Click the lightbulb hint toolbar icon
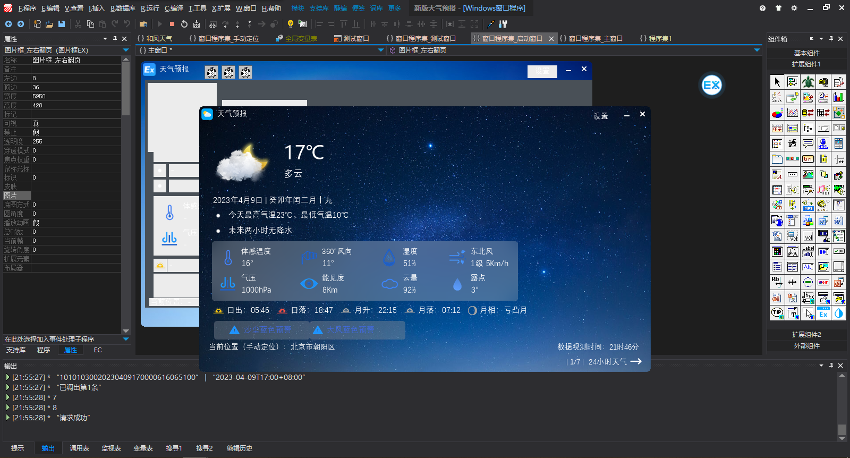Image resolution: width=850 pixels, height=458 pixels. [291, 24]
